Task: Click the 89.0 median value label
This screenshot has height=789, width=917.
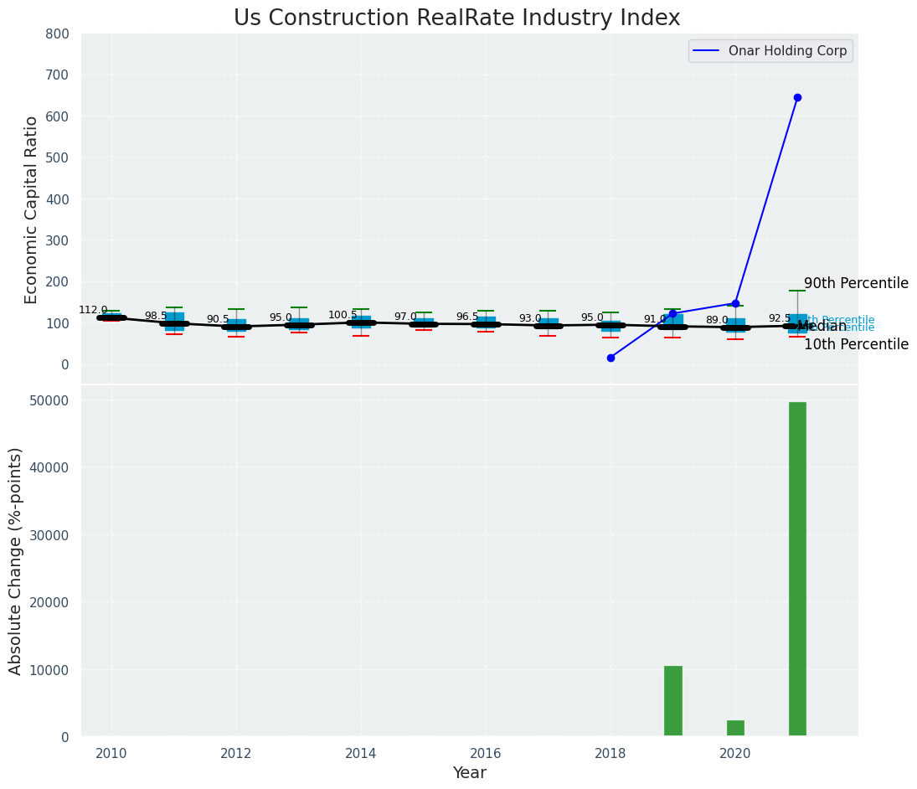Action: [717, 320]
